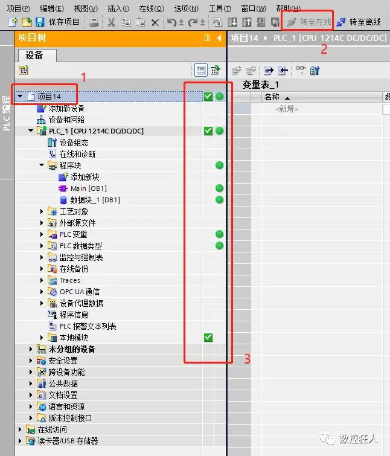Click the new project toolbar icon
Viewport: 390px width, 456px height.
13,22
